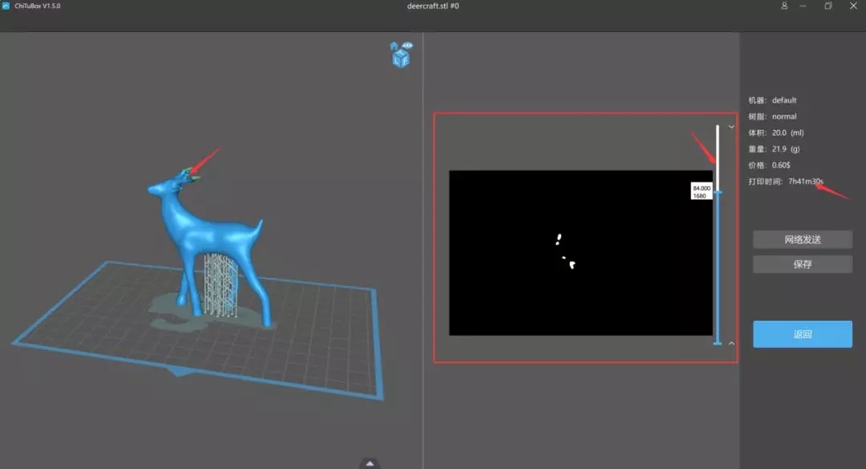Viewport: 866px width, 469px height.
Task: Click the blue lower part of layer slider
Action: (x=718, y=273)
